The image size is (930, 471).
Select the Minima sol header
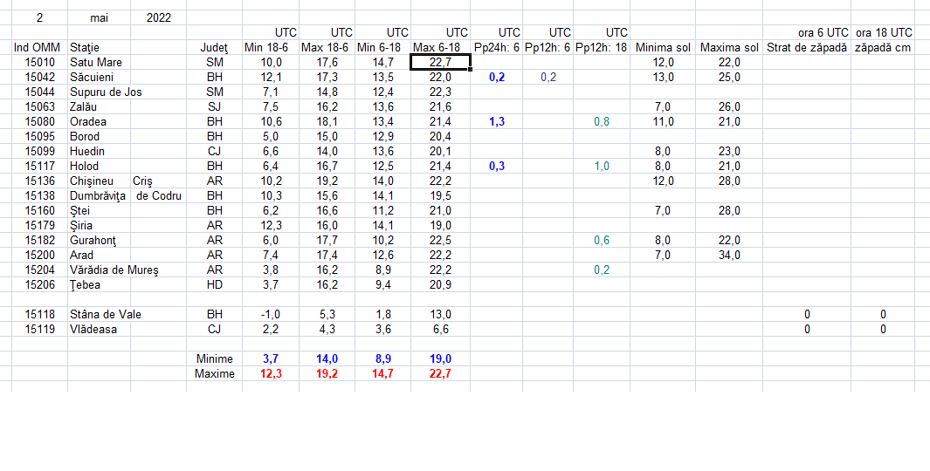(663, 47)
